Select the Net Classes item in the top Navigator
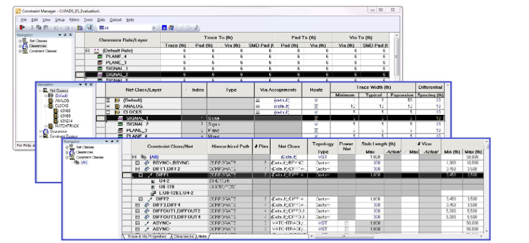The image size is (529, 243). coord(38,40)
